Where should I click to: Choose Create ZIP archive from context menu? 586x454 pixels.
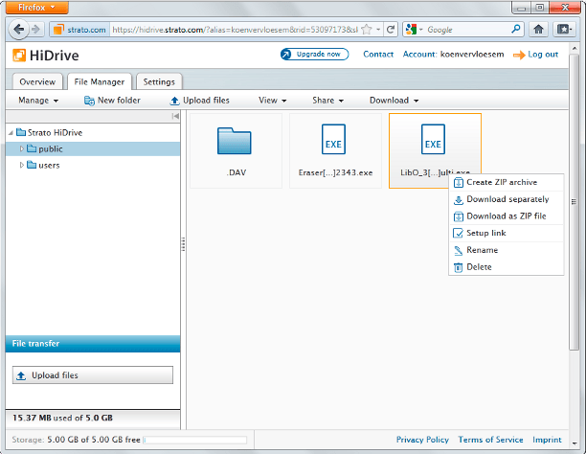[x=507, y=183]
